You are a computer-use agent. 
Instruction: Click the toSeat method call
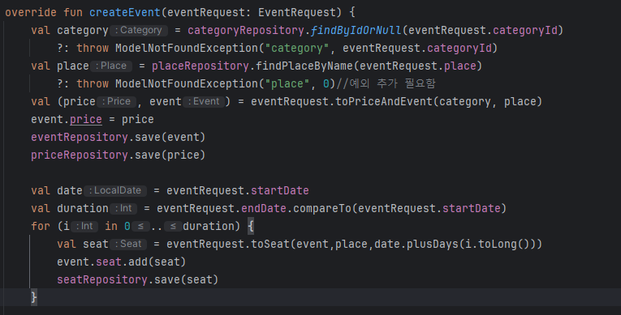tap(270, 244)
